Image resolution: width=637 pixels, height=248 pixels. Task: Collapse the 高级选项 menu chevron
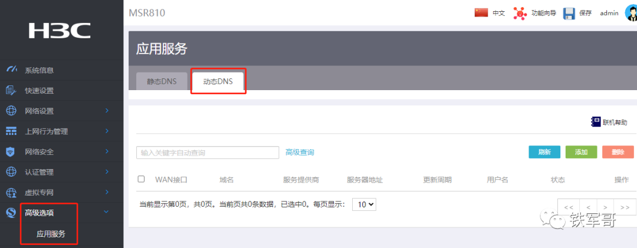coord(106,211)
